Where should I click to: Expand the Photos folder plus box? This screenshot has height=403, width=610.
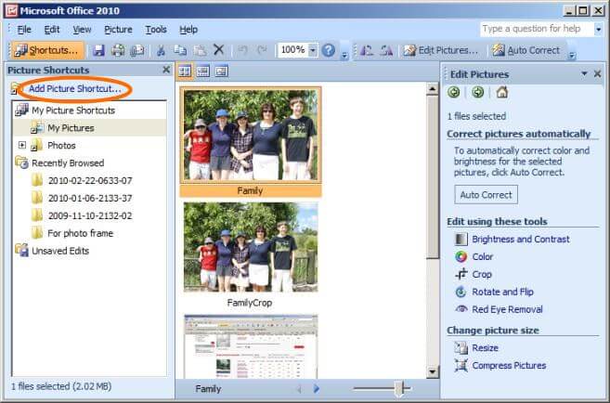pos(22,145)
